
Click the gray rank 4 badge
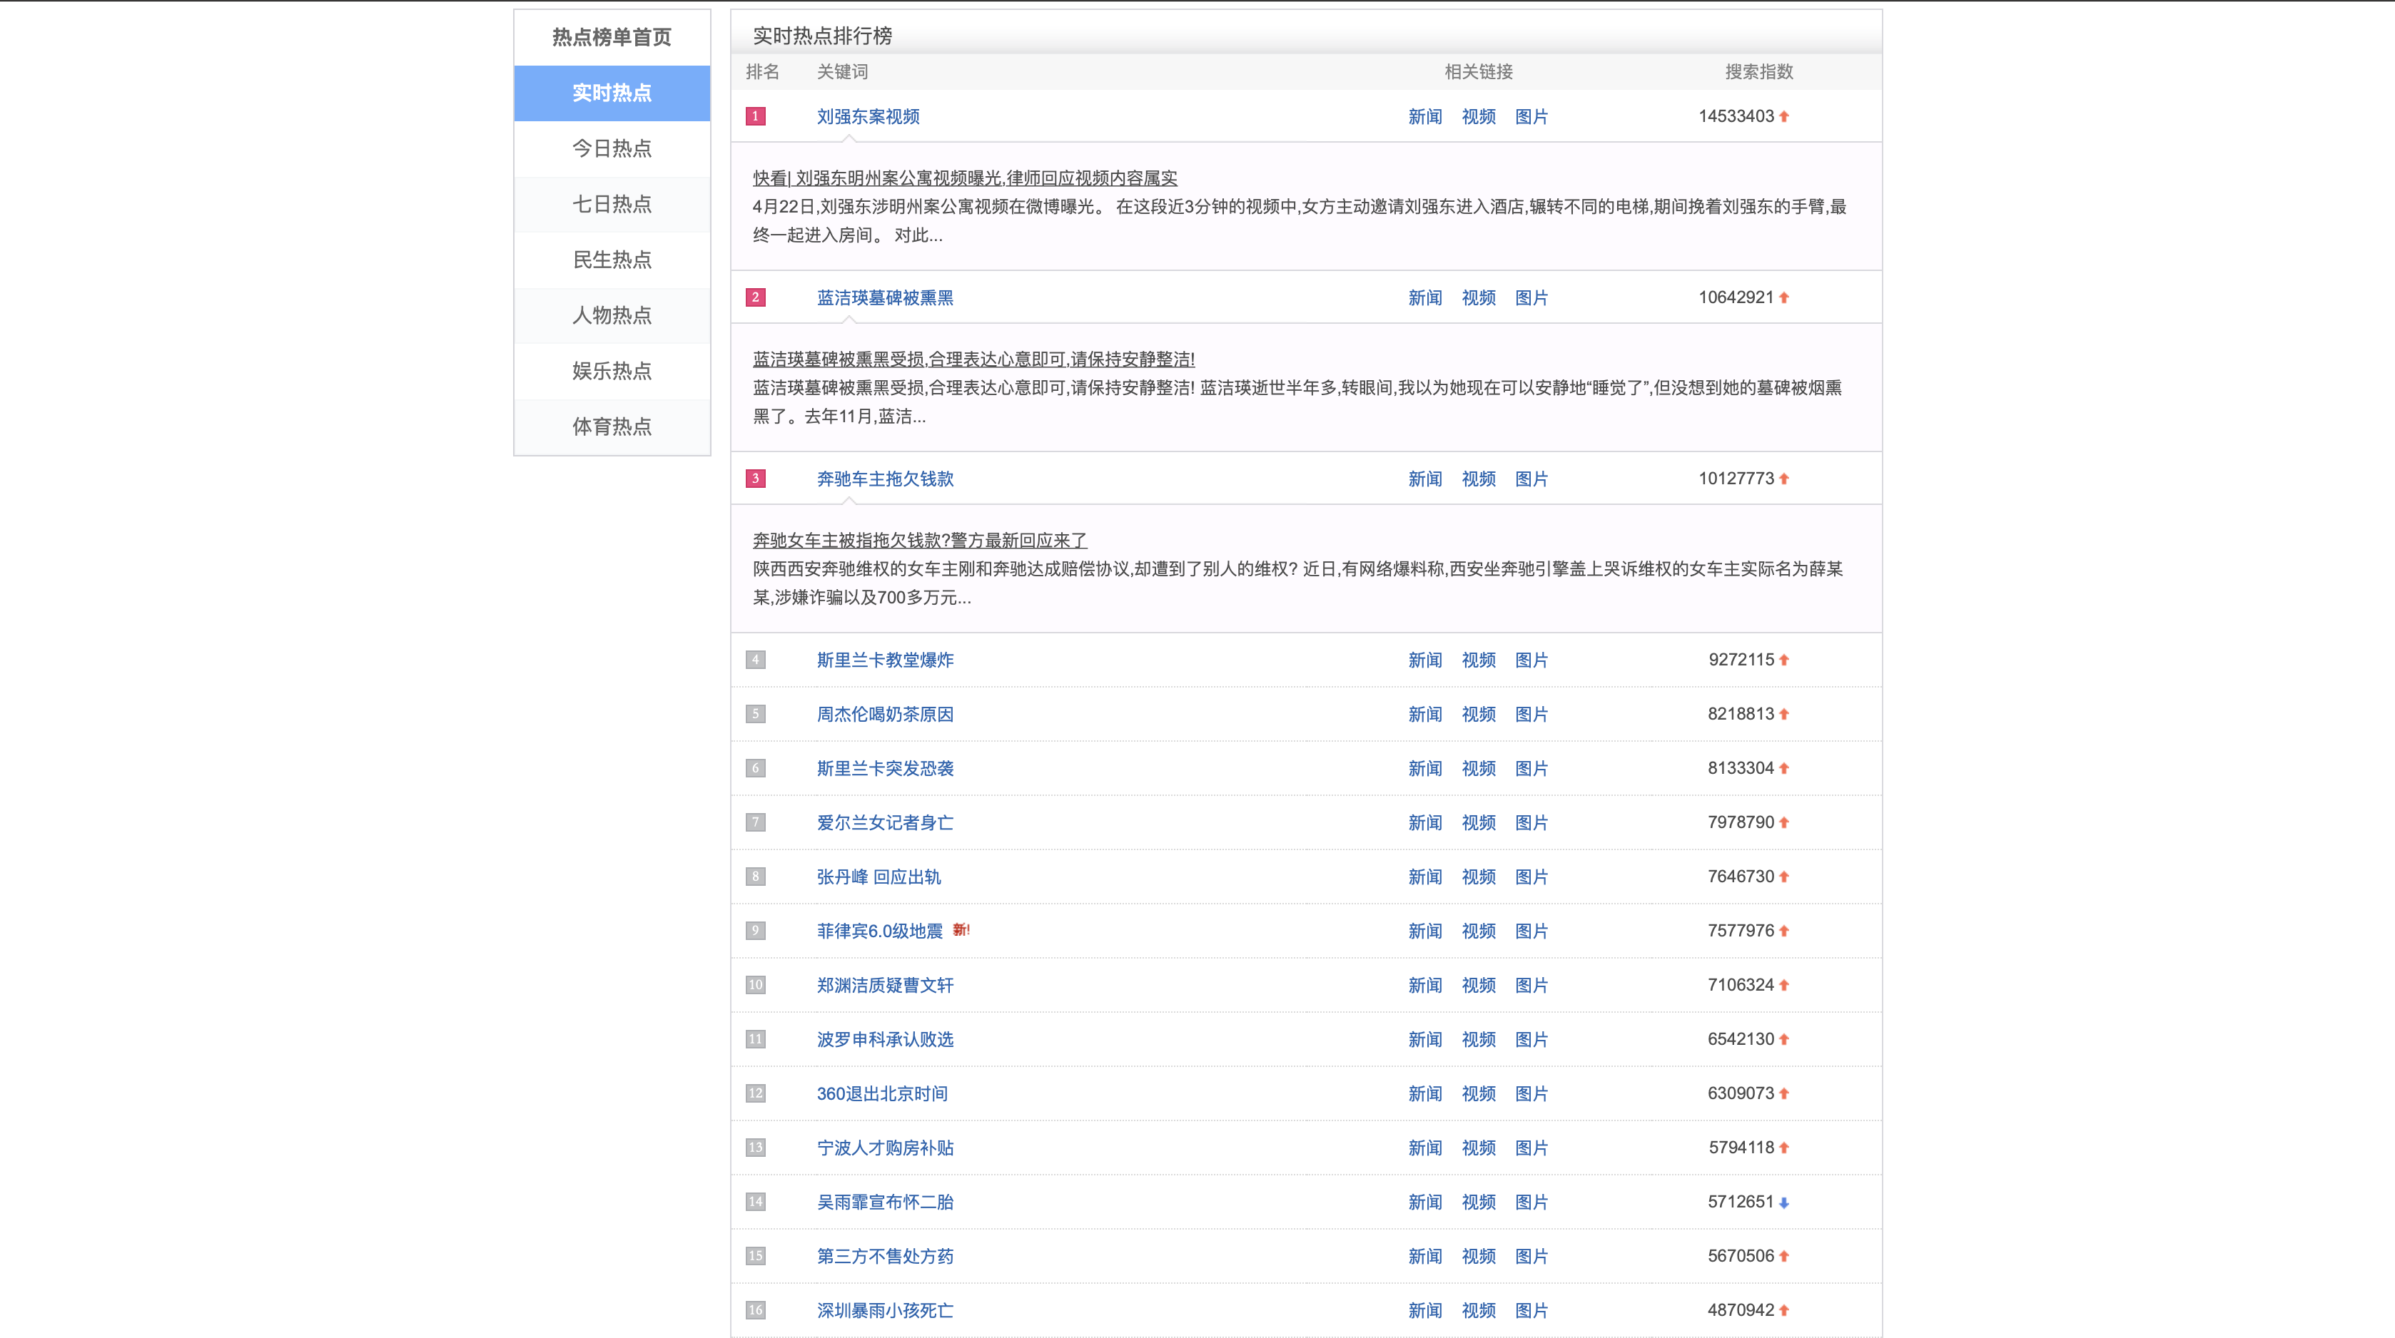pyautogui.click(x=755, y=660)
